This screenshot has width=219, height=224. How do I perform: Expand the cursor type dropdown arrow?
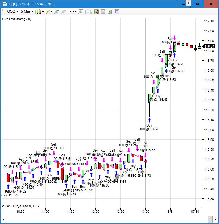(75, 12)
